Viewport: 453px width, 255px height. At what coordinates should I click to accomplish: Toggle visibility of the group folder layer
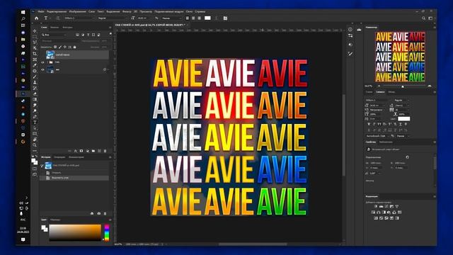click(x=42, y=62)
